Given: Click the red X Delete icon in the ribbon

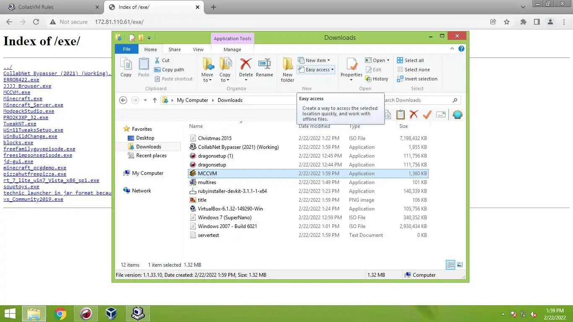Looking at the screenshot, I should (246, 64).
